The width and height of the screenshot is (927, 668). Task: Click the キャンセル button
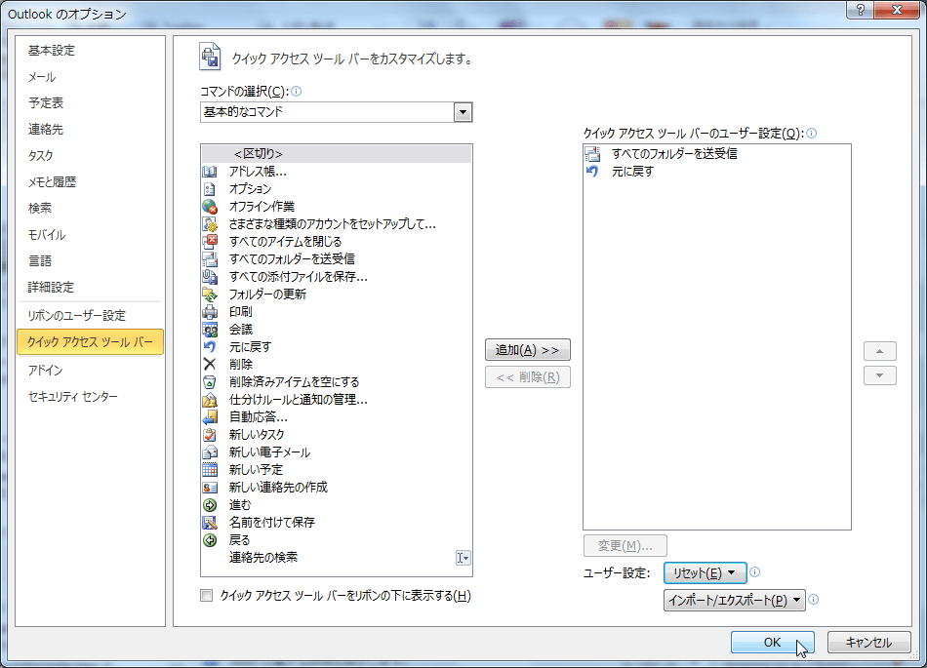[868, 642]
